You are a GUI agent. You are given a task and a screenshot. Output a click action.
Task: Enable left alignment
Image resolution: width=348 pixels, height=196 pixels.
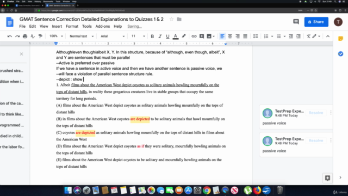click(222, 36)
